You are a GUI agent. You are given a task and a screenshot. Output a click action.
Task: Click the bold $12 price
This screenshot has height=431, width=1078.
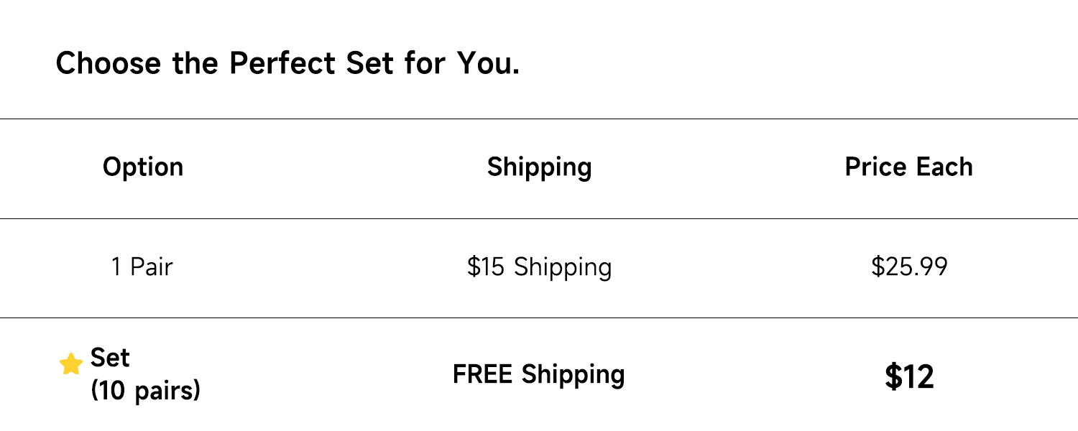(909, 377)
